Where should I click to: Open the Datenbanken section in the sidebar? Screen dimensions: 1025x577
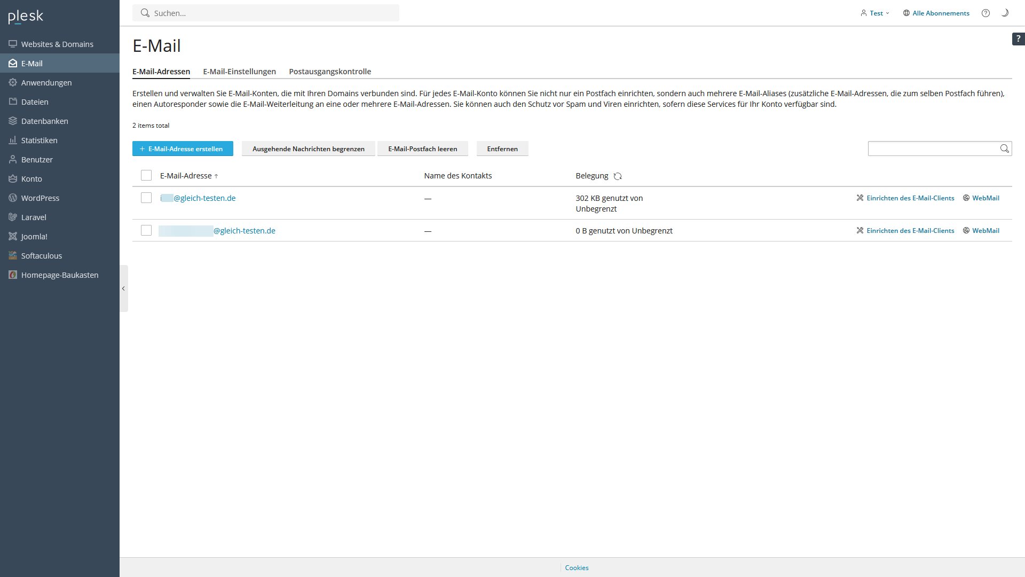[44, 121]
